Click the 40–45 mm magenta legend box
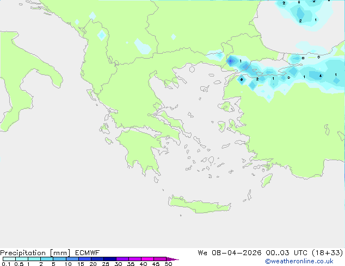This screenshot has height=266, width=345. (x=147, y=259)
